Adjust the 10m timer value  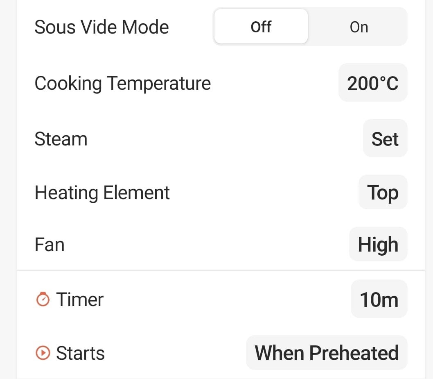tap(379, 300)
